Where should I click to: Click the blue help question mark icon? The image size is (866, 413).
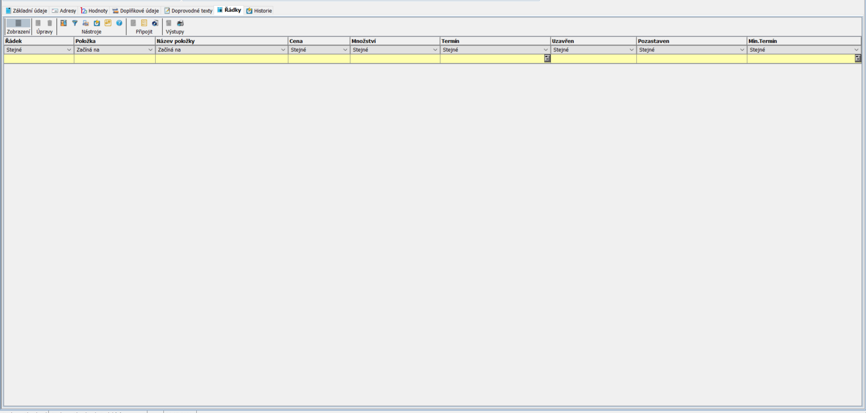click(x=119, y=23)
